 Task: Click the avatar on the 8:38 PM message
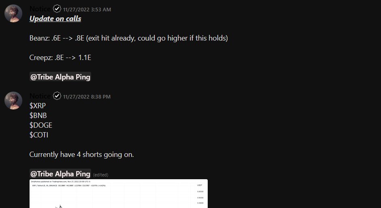(13, 101)
